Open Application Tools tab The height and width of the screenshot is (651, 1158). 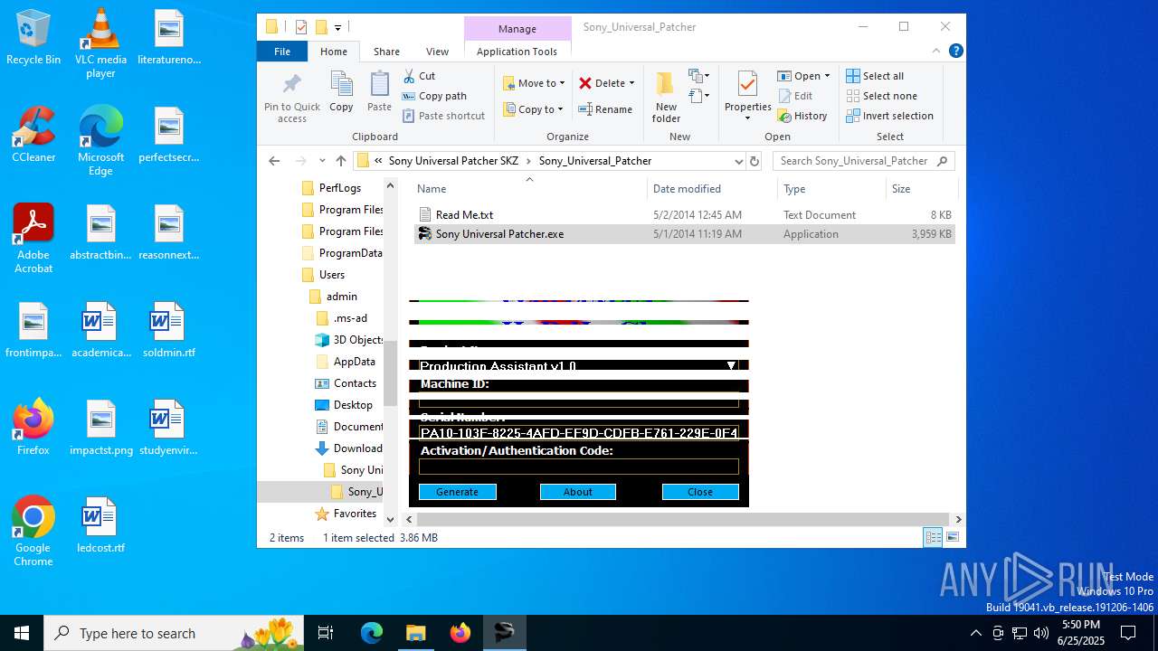pyautogui.click(x=517, y=52)
